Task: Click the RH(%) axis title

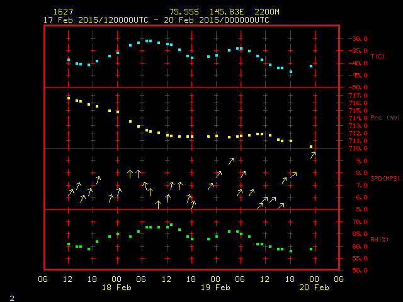Action: click(x=379, y=239)
